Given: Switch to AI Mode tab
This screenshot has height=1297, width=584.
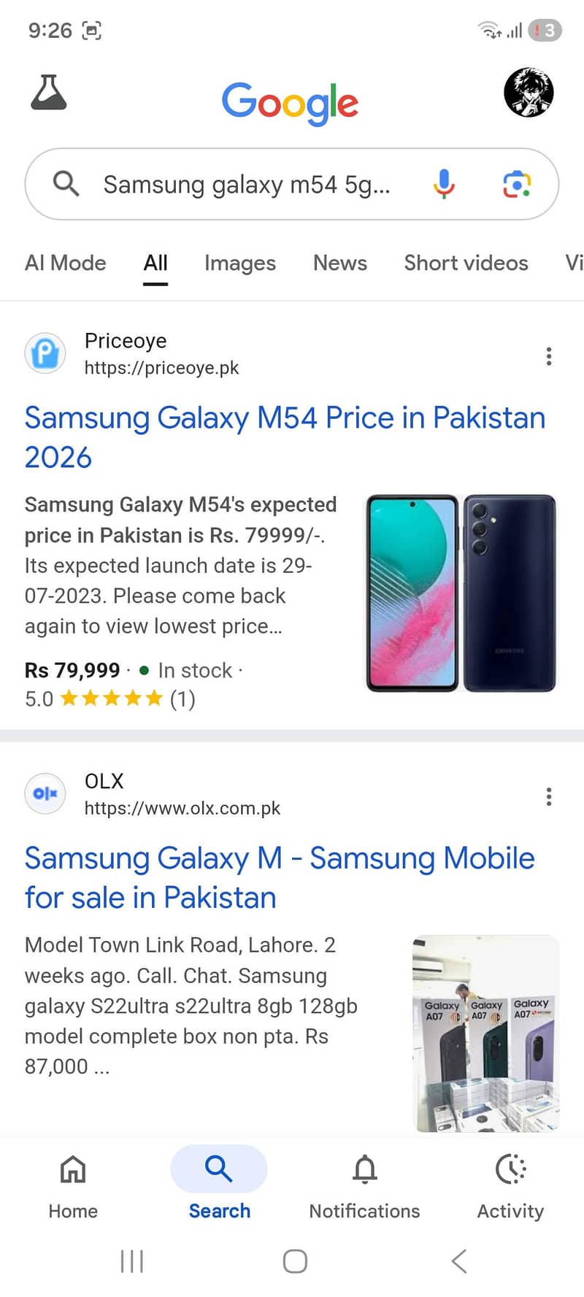Looking at the screenshot, I should [66, 263].
